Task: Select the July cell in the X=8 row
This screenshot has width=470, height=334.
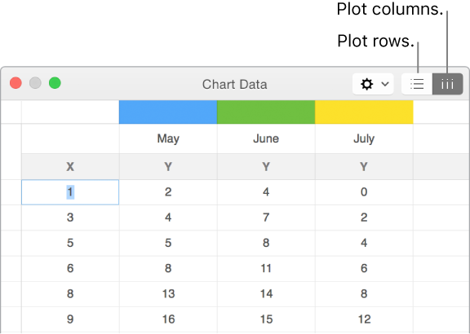Action: (364, 294)
